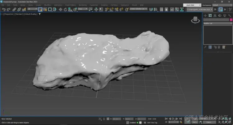
Task: Click the Add Time Tag label
Action: 152,123
